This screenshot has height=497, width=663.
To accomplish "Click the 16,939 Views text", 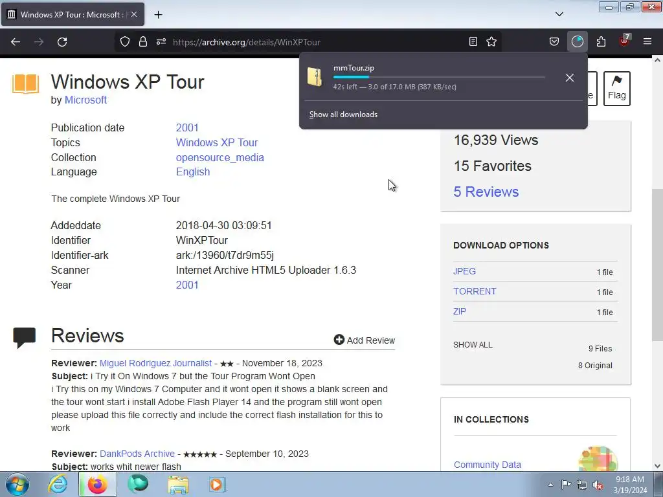I will click(x=495, y=140).
